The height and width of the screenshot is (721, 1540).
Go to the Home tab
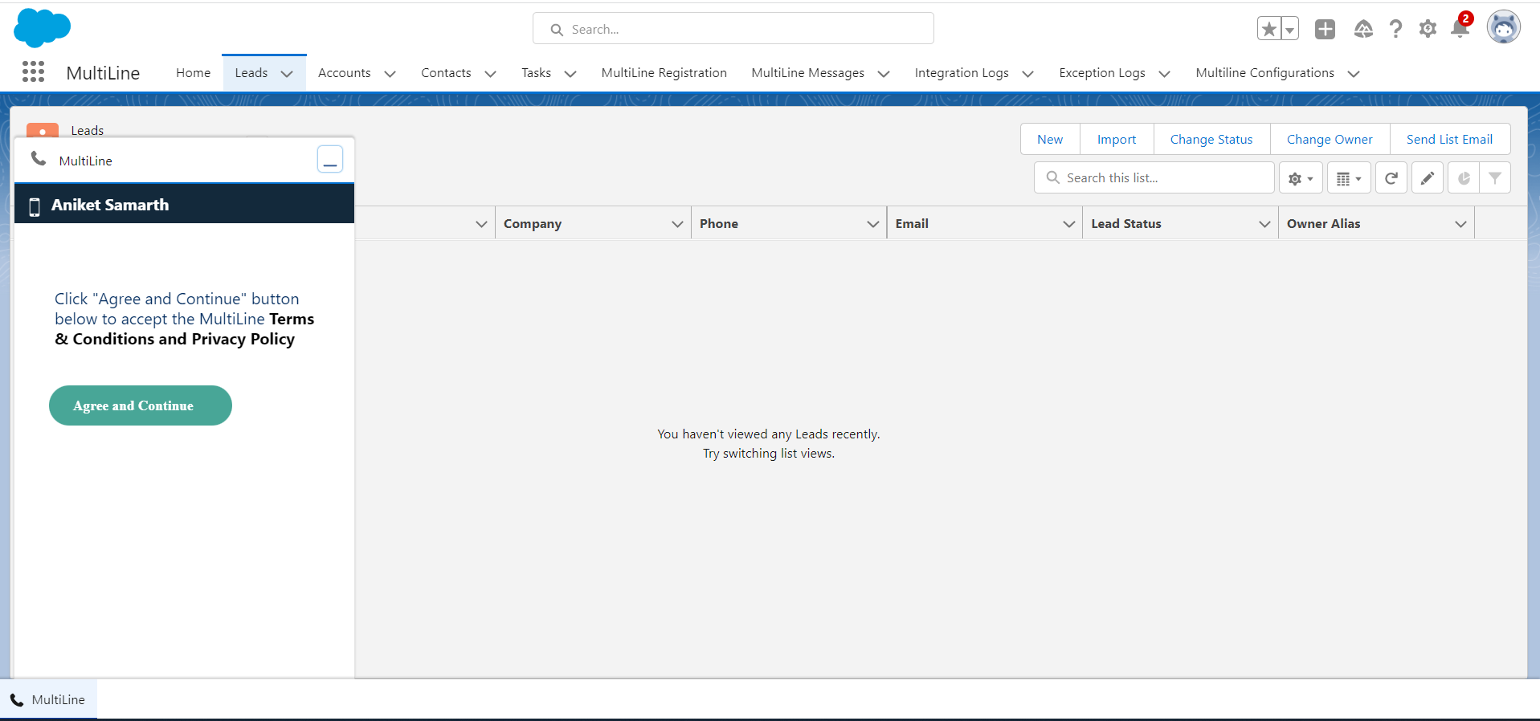pos(193,73)
